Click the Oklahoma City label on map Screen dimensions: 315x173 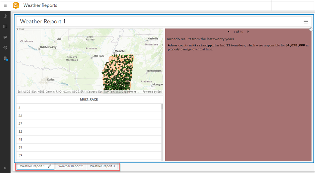(48, 47)
